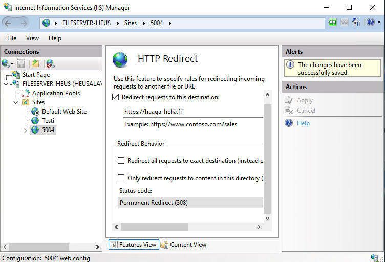Open breadcrumb arrow before FILESERVER-HEUS
Screen dimensions: 385x262
click(56, 24)
